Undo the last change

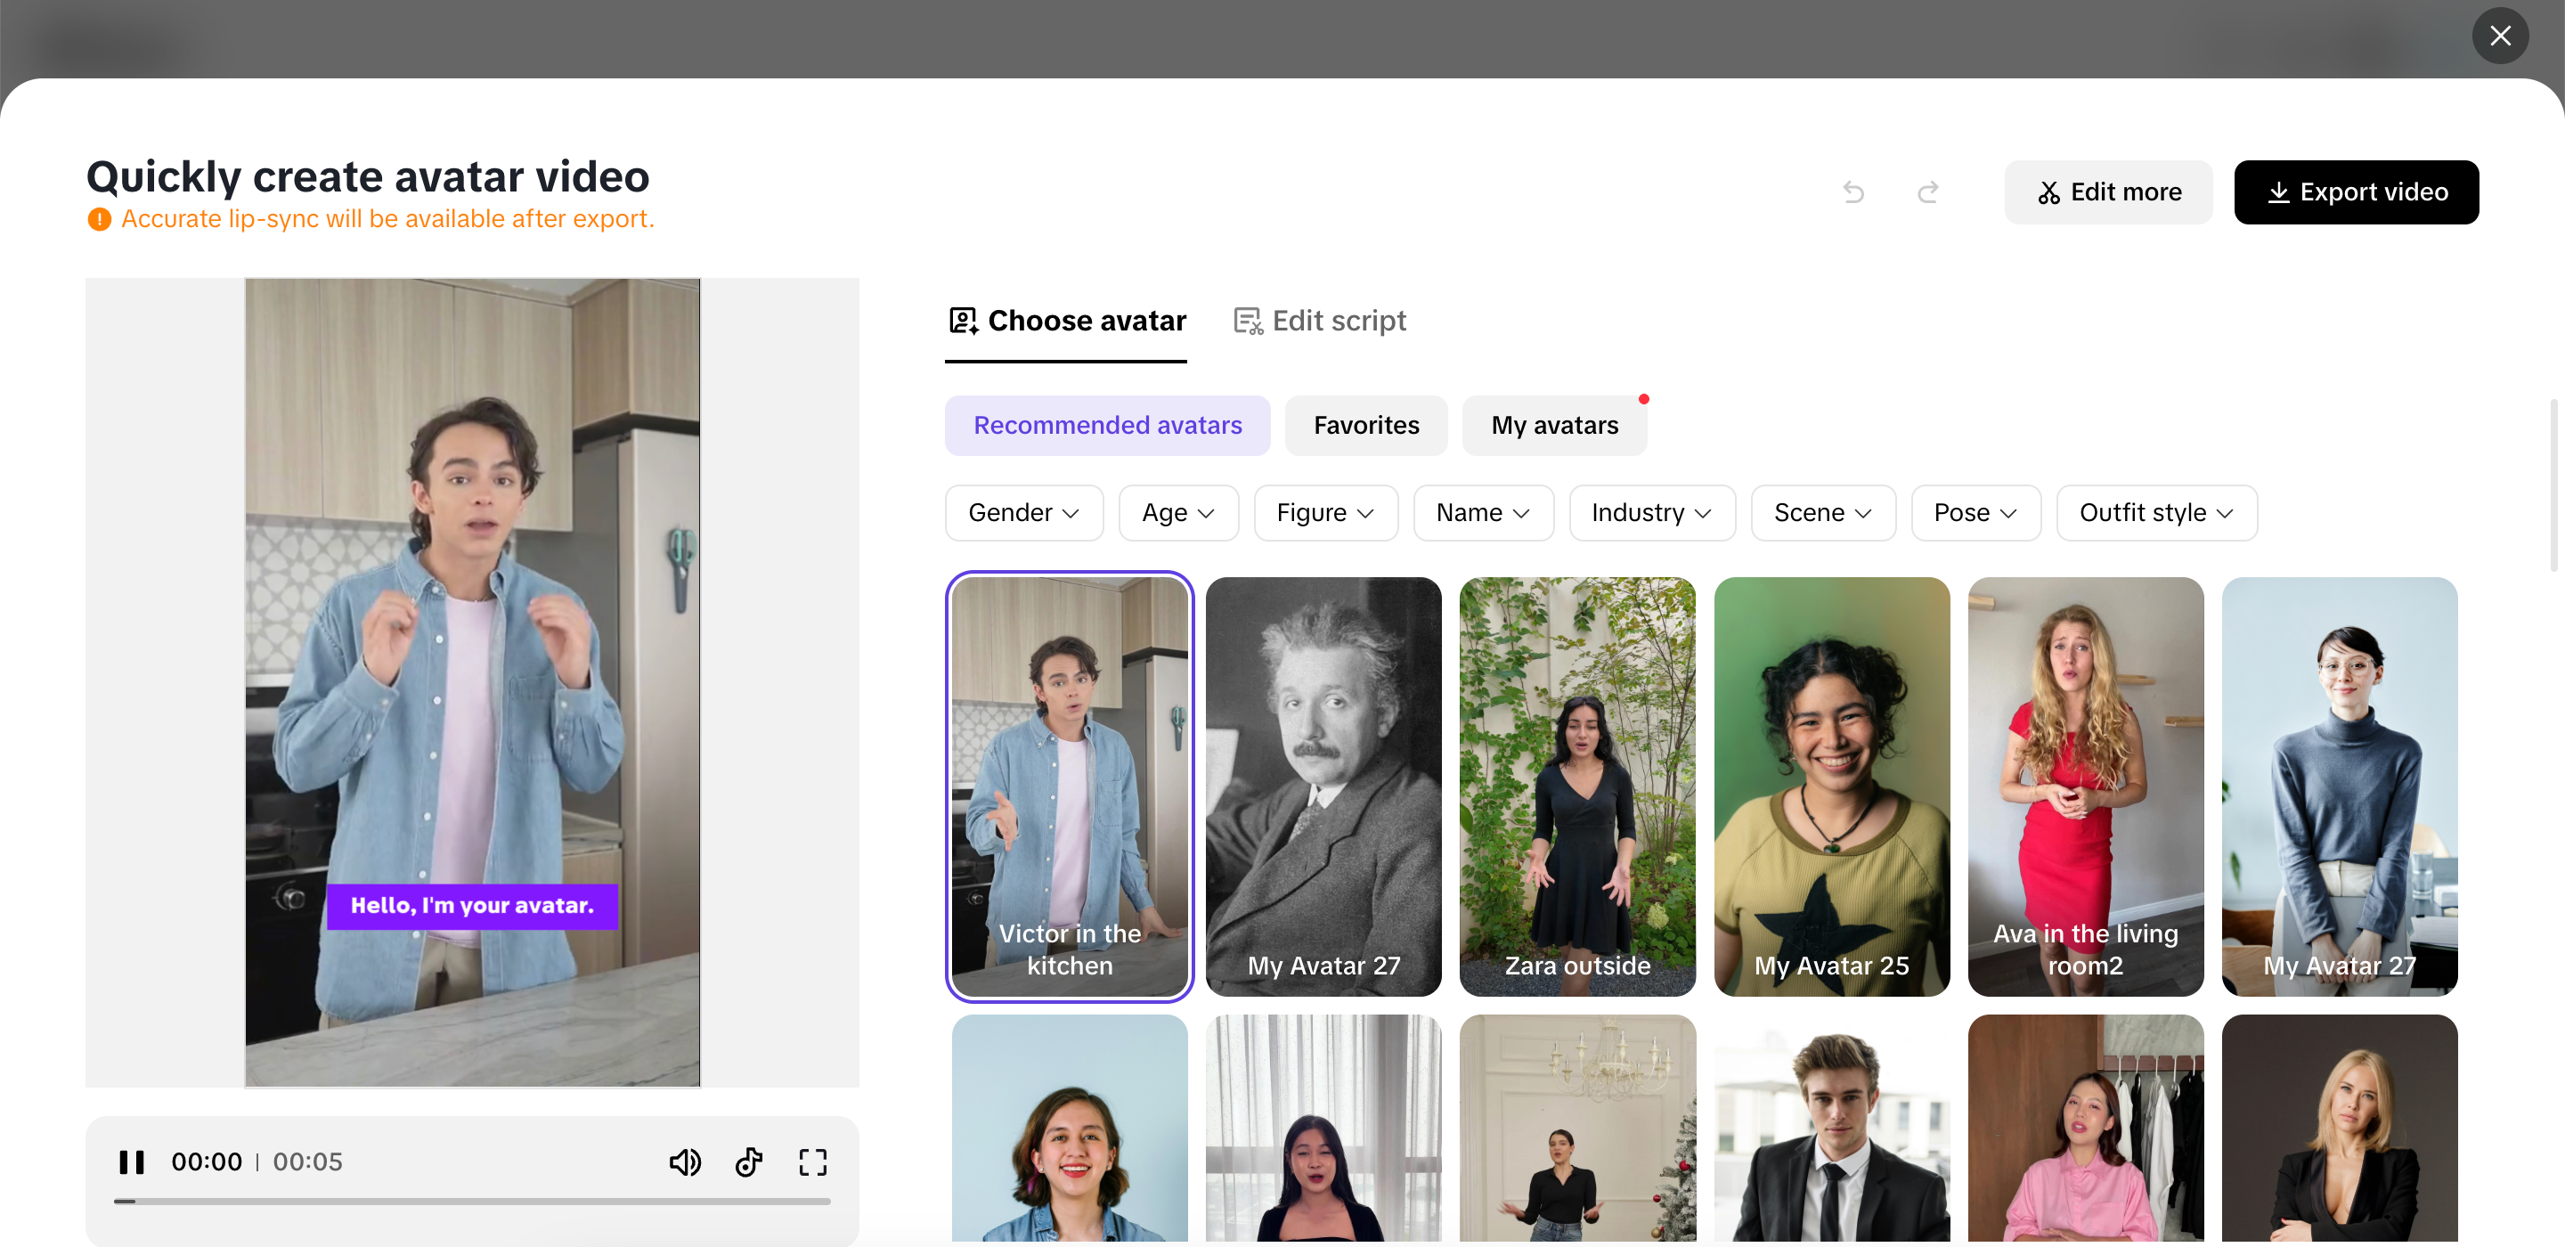[1853, 192]
